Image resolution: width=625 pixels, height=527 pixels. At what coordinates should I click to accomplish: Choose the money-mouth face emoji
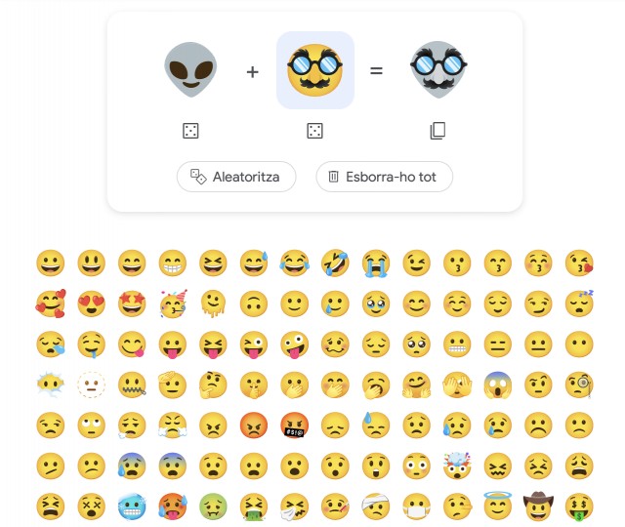pyautogui.click(x=579, y=507)
